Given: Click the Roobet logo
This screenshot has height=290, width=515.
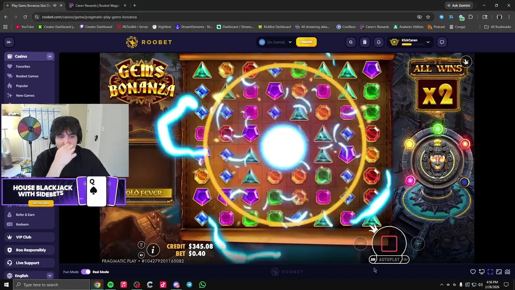Looking at the screenshot, I should (x=149, y=42).
